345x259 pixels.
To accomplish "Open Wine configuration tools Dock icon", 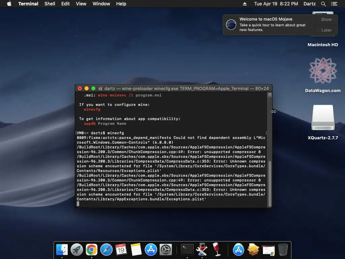I will [202, 250].
